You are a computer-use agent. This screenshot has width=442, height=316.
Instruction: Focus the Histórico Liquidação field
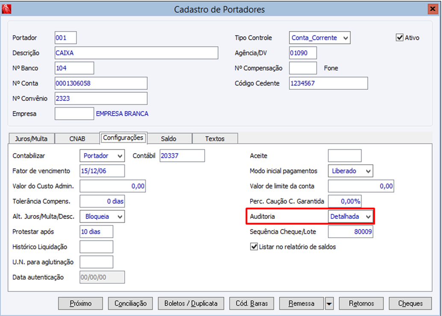[x=97, y=247]
